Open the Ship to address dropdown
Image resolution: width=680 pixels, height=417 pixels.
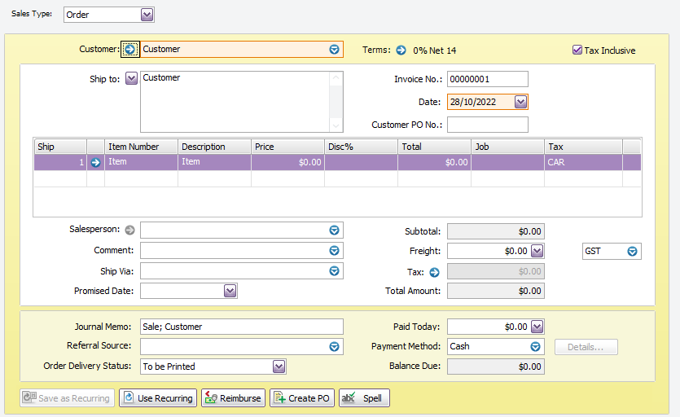click(x=131, y=79)
